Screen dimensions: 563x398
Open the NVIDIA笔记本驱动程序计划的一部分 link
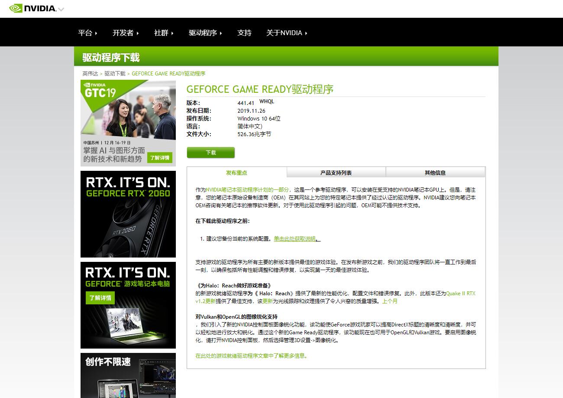click(x=247, y=190)
